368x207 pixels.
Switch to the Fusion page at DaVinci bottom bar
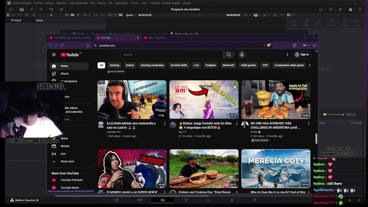185,200
